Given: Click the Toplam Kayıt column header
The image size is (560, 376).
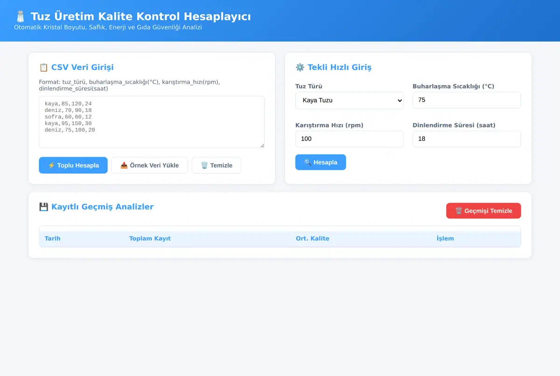Looking at the screenshot, I should point(150,238).
